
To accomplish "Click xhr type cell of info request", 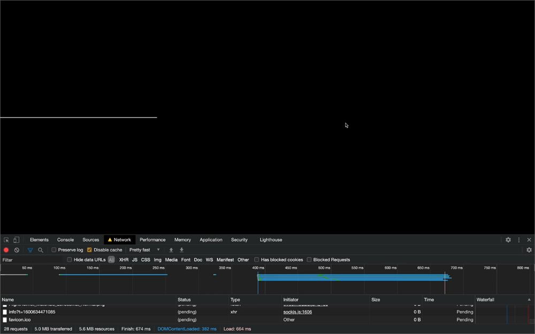I will 234,312.
